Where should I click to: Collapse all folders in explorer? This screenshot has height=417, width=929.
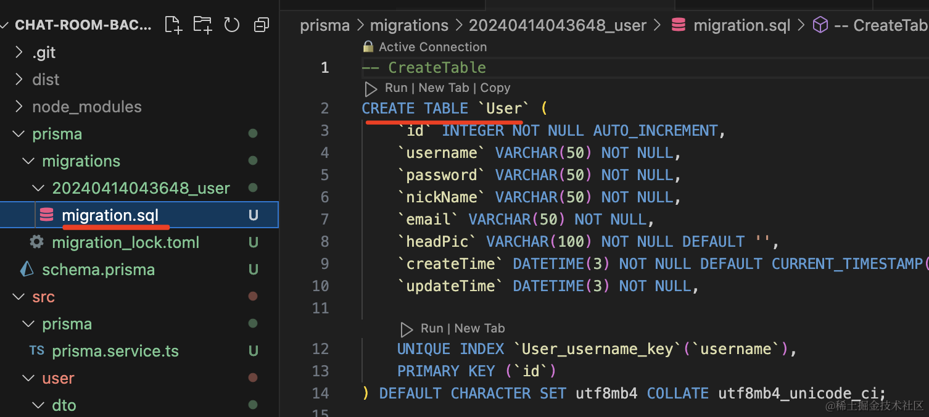(x=262, y=25)
